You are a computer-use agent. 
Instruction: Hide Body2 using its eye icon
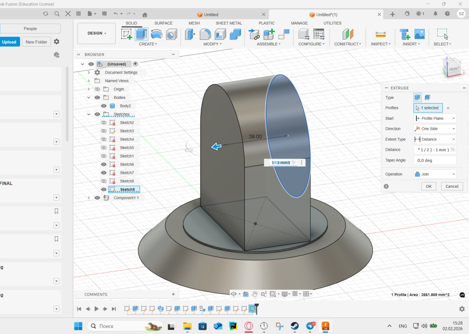pyautogui.click(x=104, y=106)
